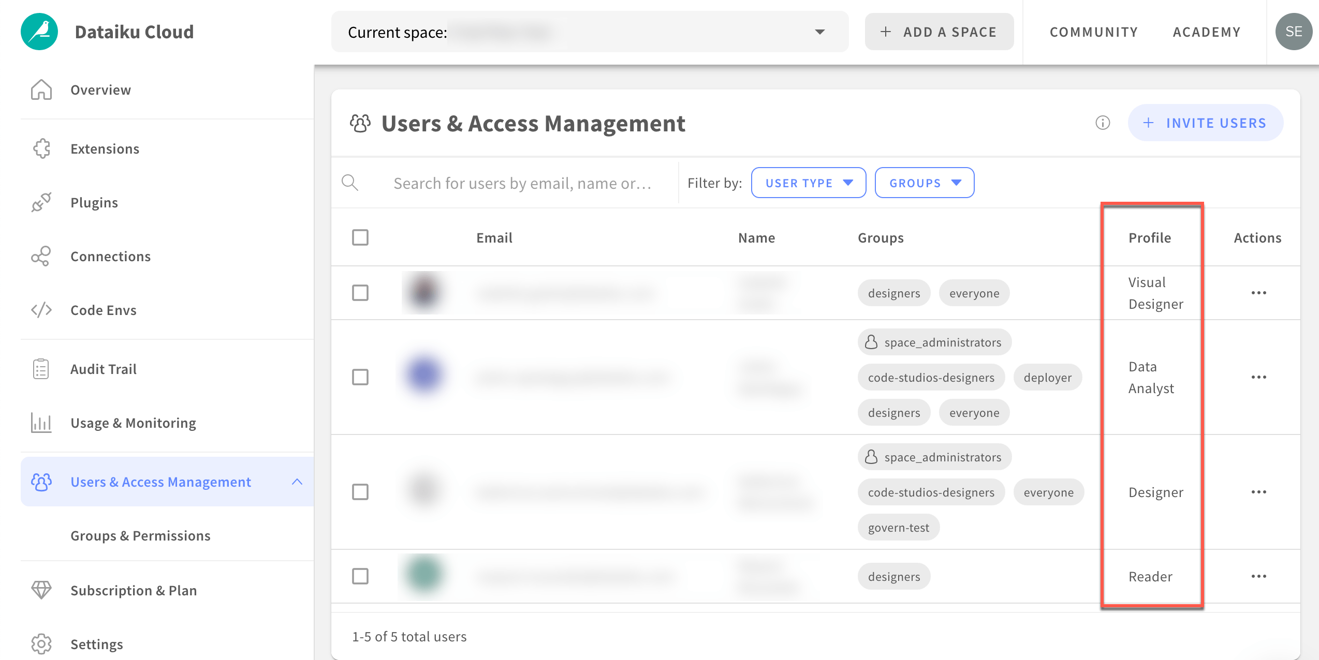The image size is (1319, 660).
Task: Click the Dataiku Cloud bird logo
Action: click(39, 31)
